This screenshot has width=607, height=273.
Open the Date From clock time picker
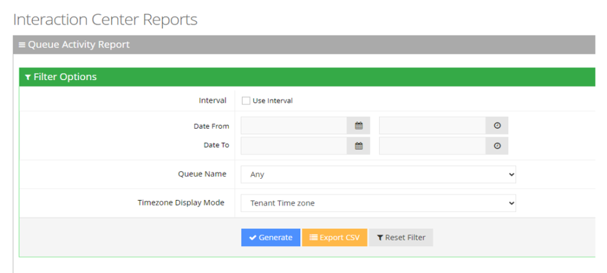[497, 126]
